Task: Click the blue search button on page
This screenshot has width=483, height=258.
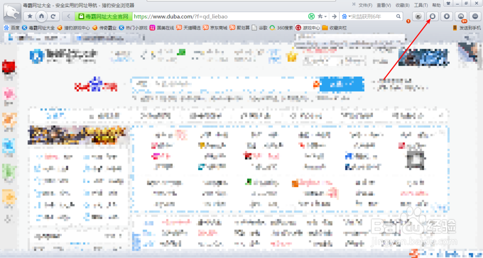Action: click(341, 84)
